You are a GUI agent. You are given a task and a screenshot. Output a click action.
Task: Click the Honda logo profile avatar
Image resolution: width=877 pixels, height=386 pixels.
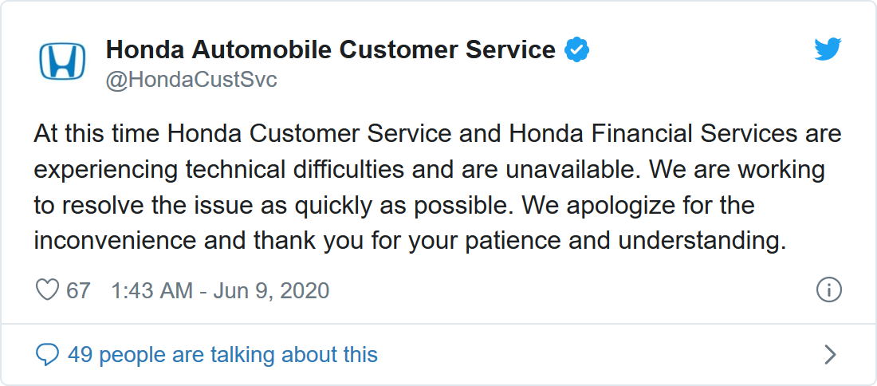[x=62, y=61]
